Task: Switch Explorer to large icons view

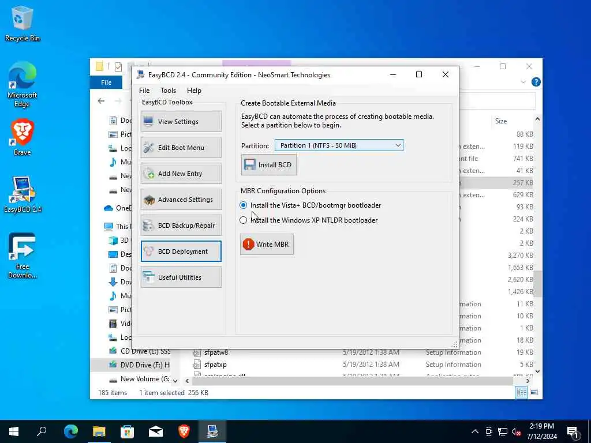Action: coord(534,392)
